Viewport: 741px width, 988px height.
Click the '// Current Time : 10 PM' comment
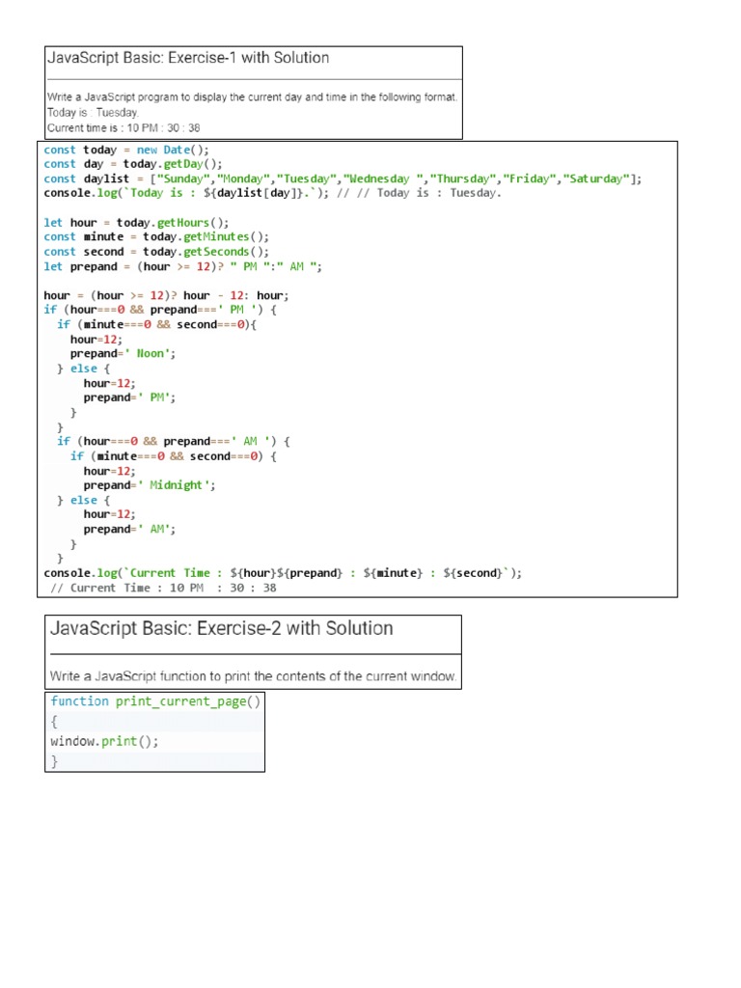(162, 588)
